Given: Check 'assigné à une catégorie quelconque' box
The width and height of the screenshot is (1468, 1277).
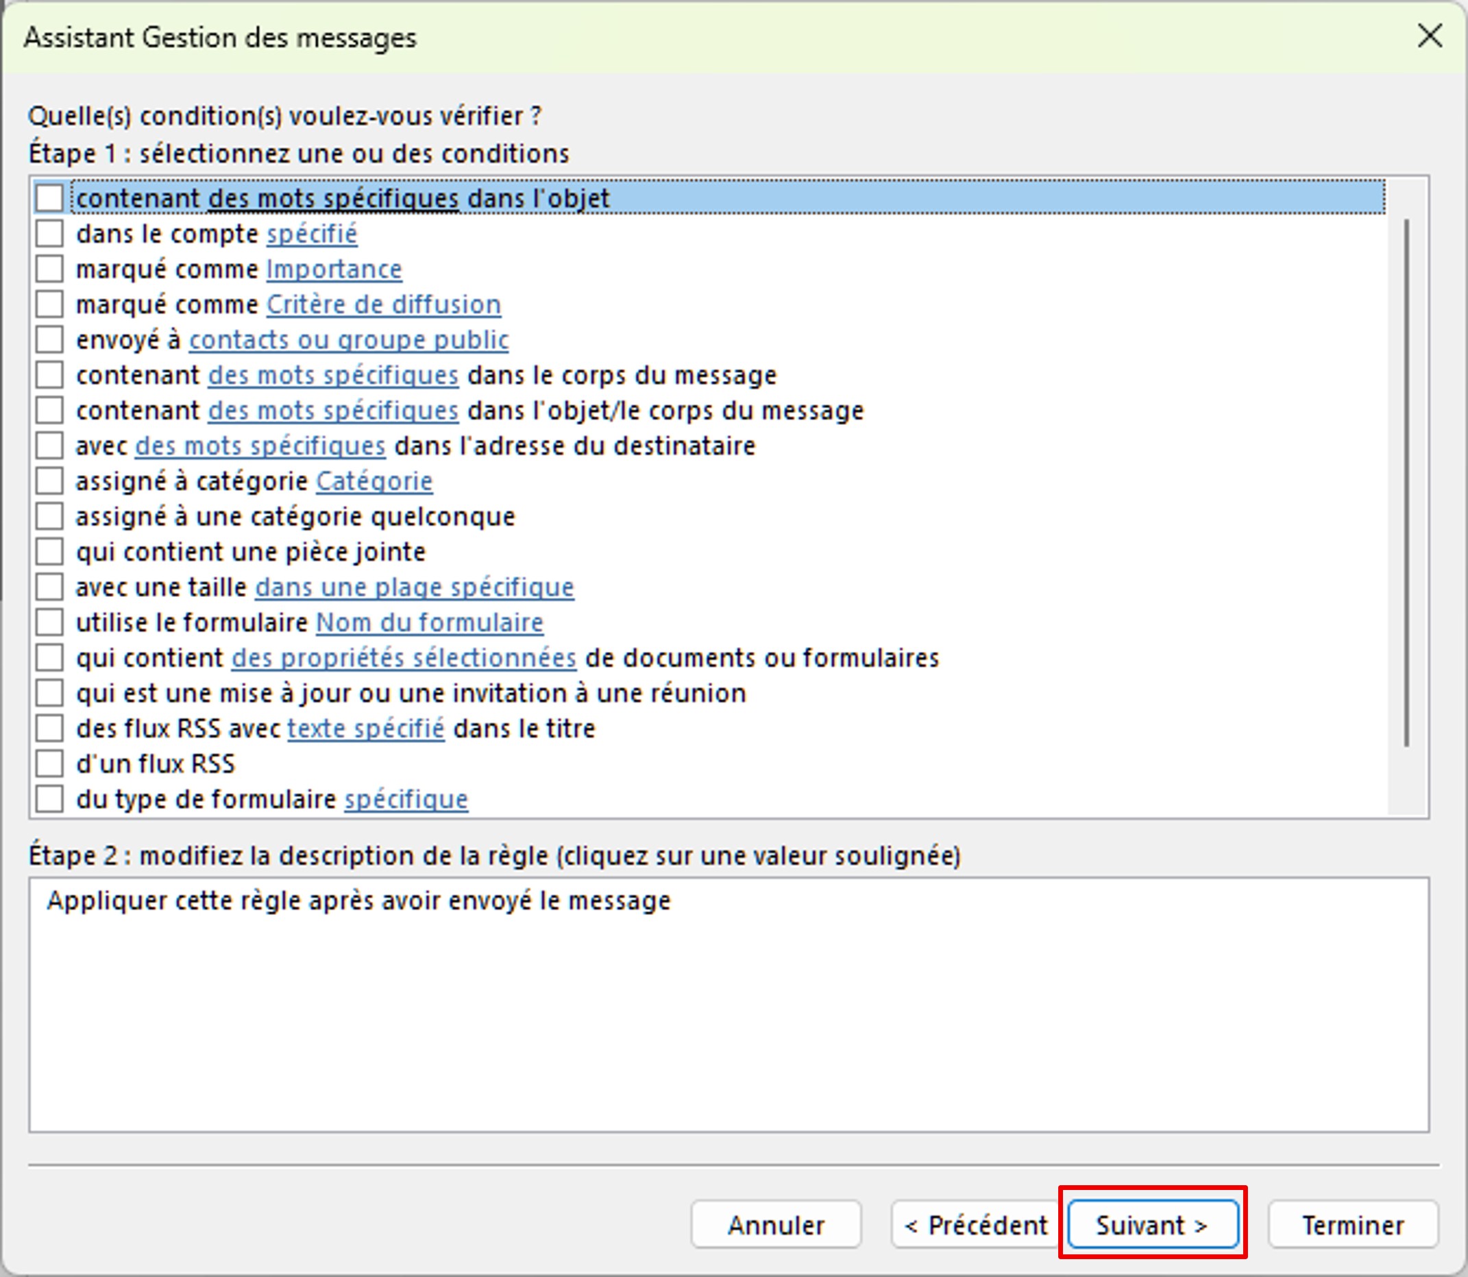Looking at the screenshot, I should click(49, 516).
